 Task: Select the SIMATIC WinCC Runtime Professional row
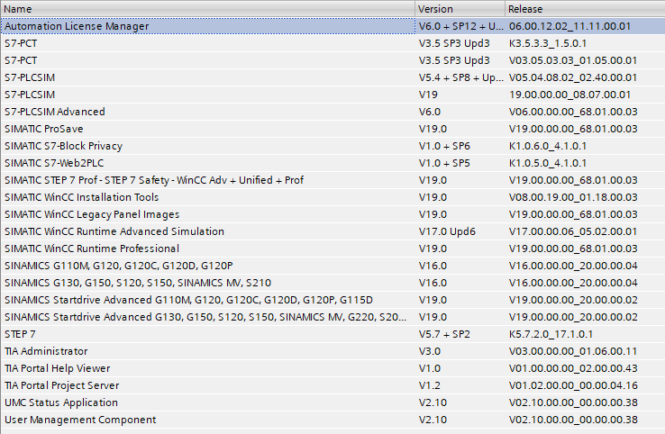332,249
